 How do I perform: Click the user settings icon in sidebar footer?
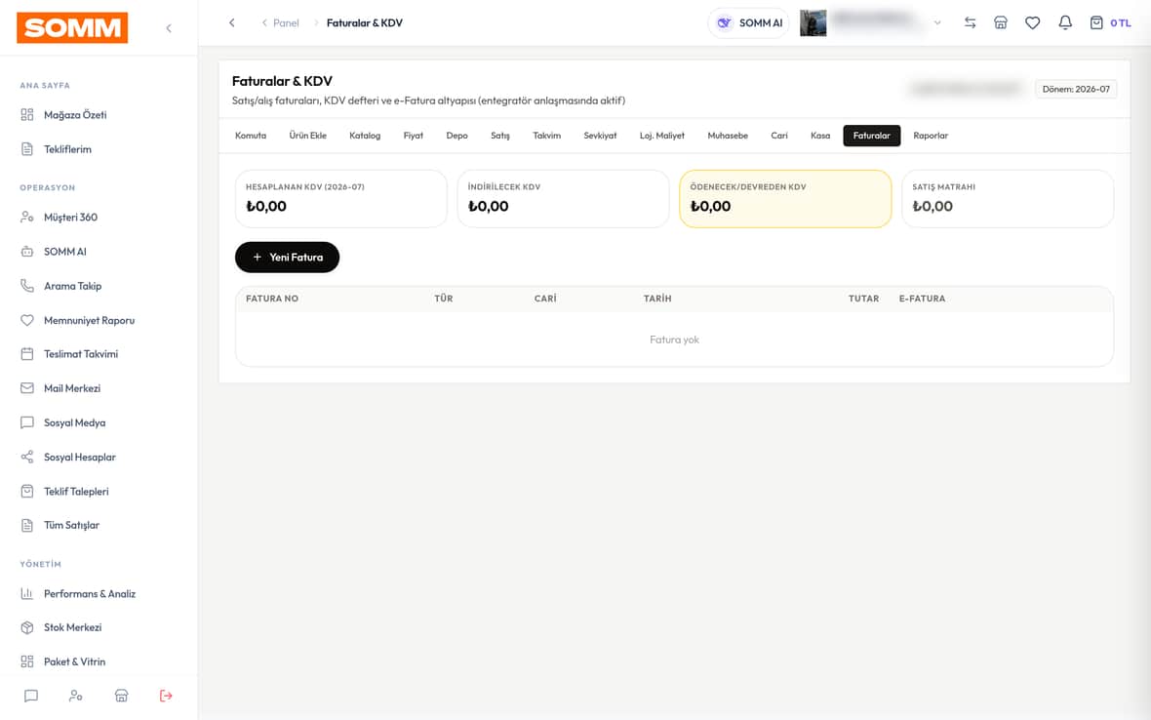76,696
